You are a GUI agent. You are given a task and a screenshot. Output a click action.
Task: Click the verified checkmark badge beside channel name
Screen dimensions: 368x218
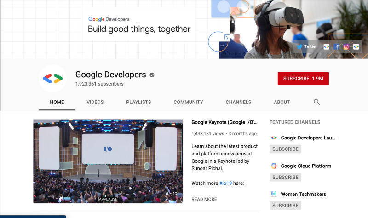[152, 75]
